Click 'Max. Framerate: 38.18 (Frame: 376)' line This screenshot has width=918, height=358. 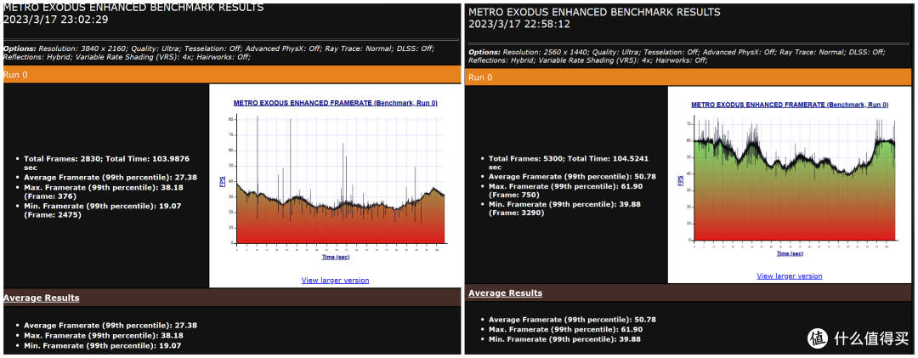pos(105,191)
